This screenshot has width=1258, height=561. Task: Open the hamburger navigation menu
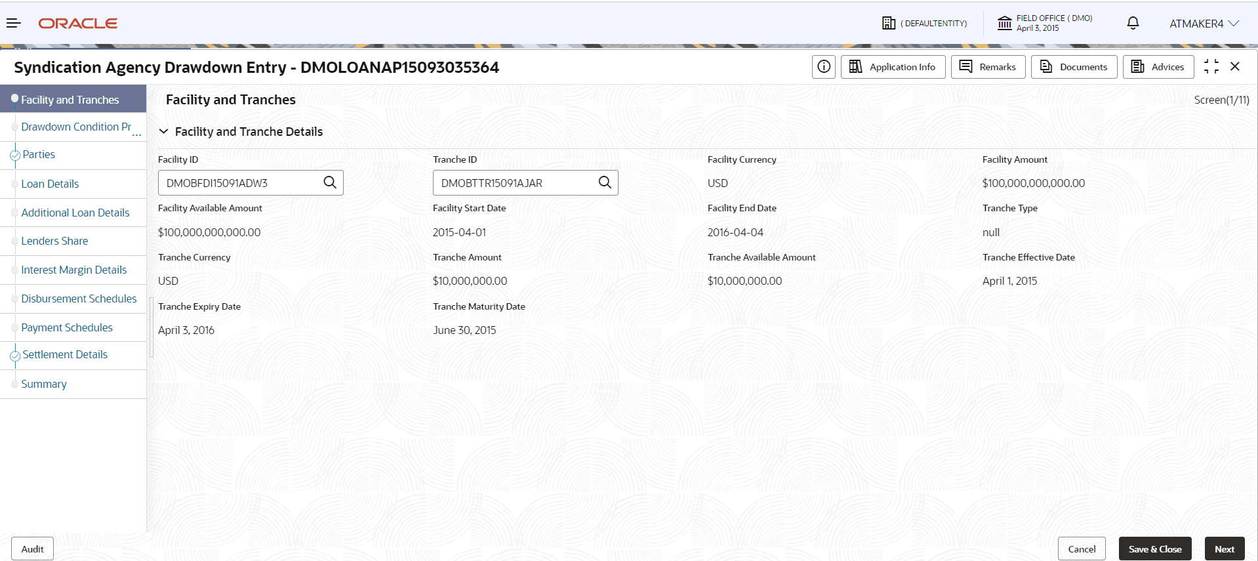click(x=14, y=24)
